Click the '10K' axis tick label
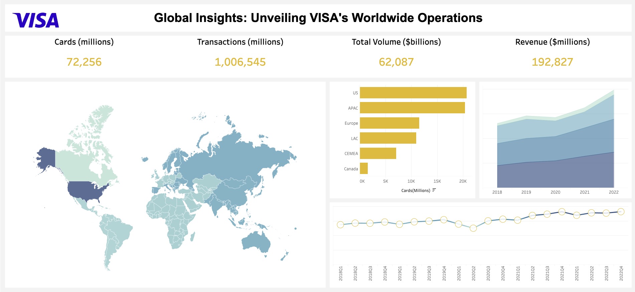Screen dimensions: 635x292 411,181
